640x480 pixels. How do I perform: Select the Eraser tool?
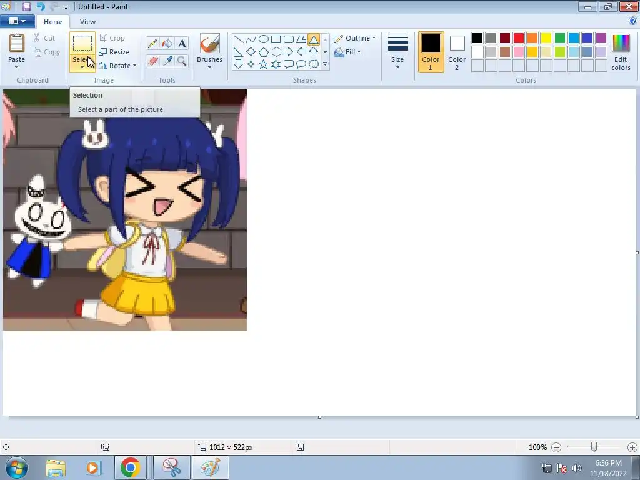tap(152, 61)
